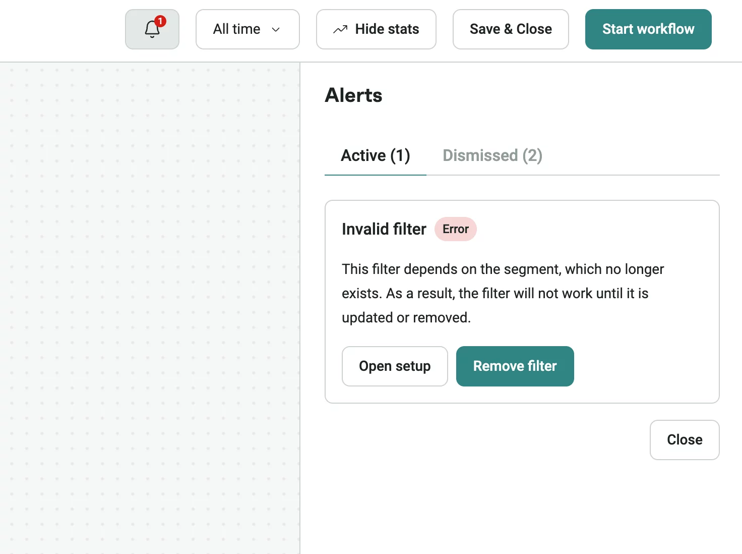Remove the invalid filter

[x=515, y=366]
